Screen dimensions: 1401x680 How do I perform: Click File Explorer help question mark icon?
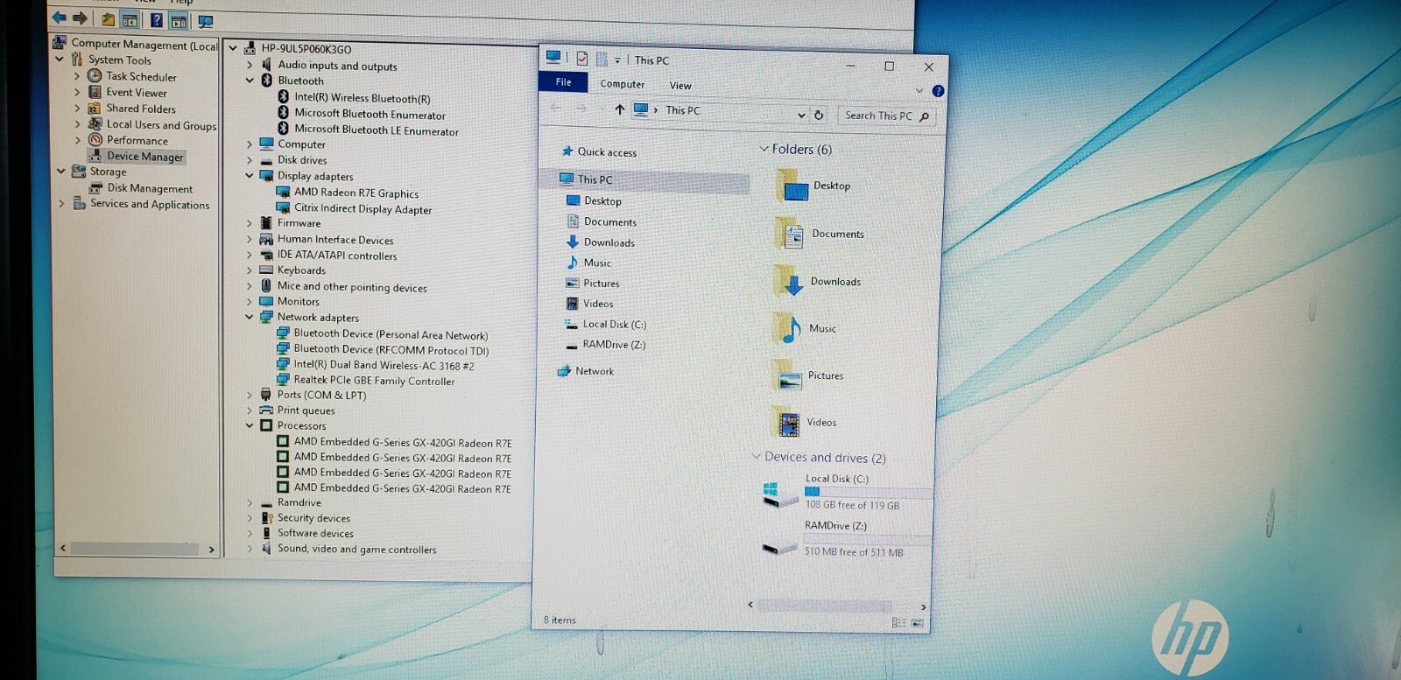938,91
